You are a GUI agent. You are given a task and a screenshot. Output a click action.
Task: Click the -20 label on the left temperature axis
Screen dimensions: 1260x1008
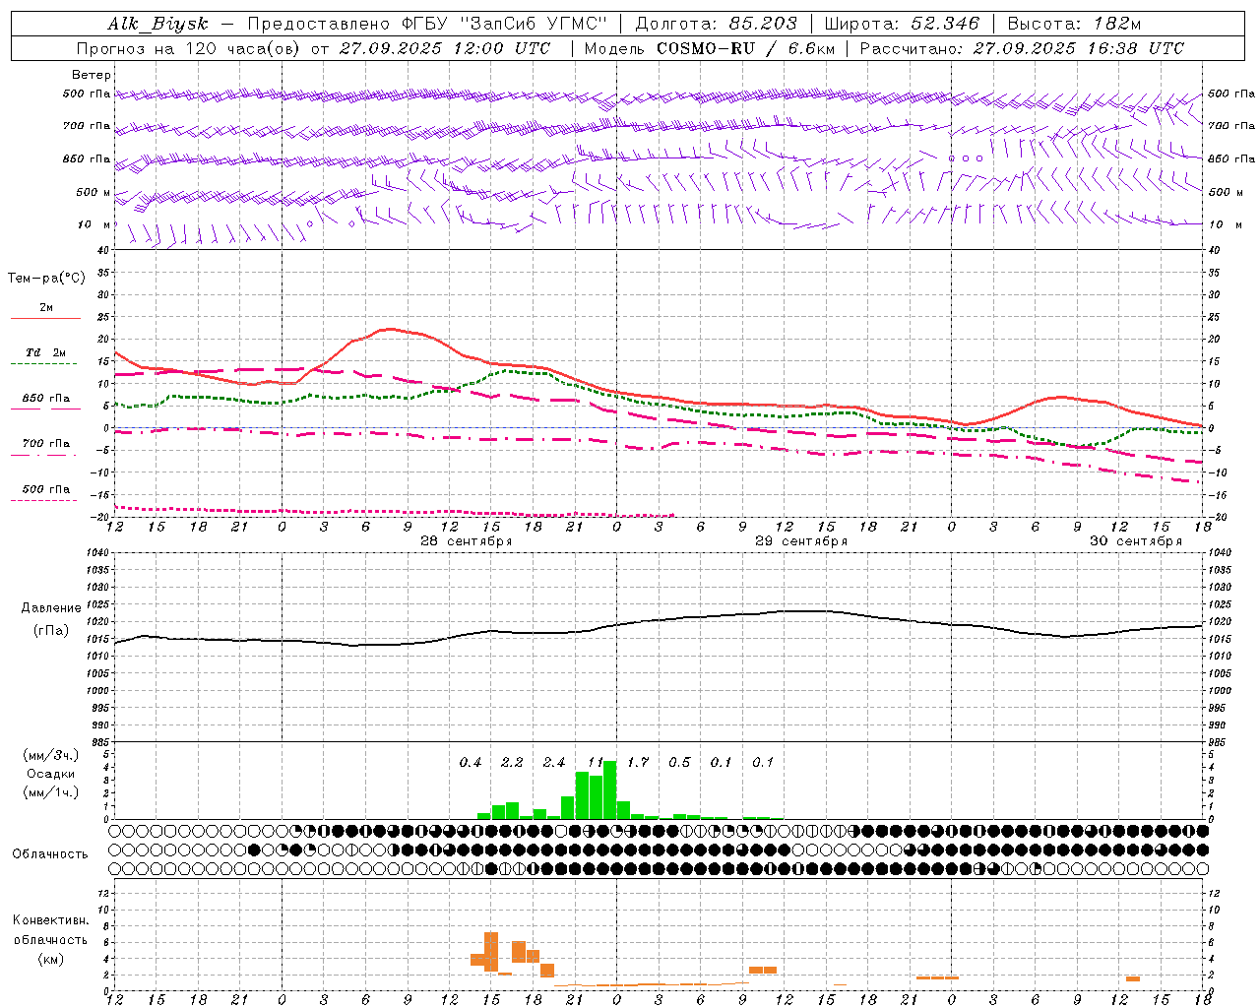coord(101,517)
